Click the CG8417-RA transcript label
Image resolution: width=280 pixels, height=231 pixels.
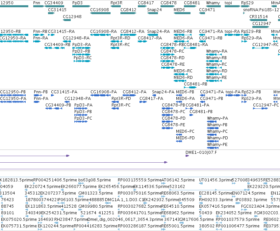point(150,38)
